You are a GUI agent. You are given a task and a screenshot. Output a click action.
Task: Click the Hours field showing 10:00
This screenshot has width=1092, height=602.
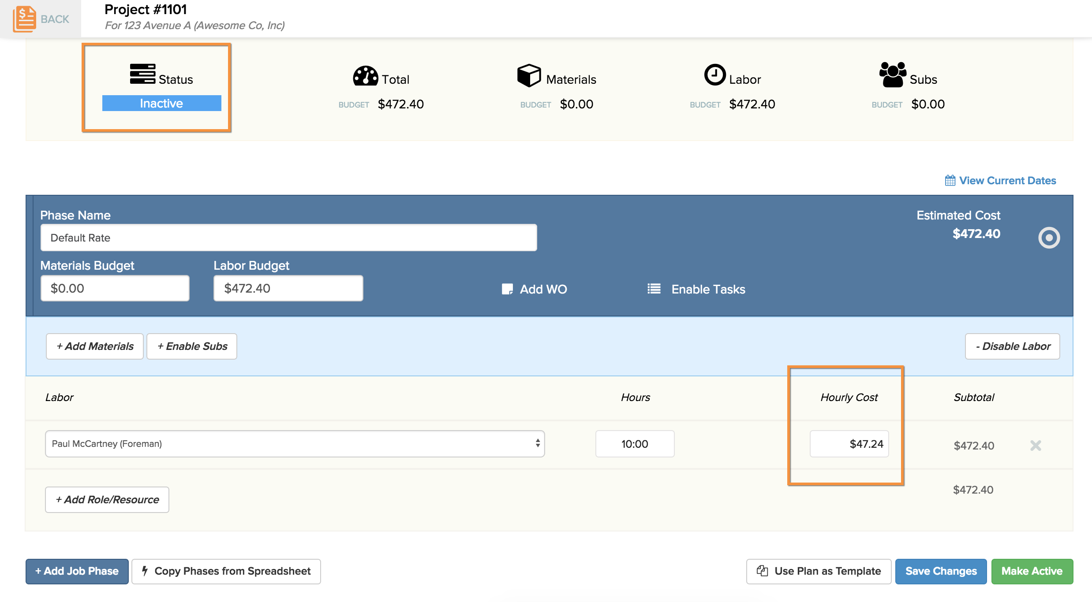(x=635, y=444)
